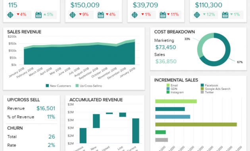Click the red down arrow beside 9%

coord(80,14)
